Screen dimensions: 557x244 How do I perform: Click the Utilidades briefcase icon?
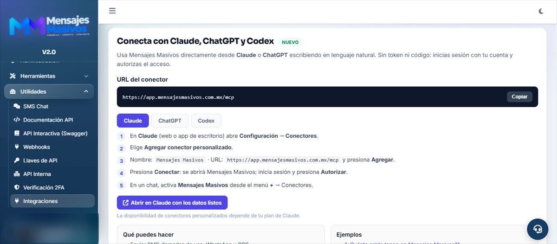coord(13,91)
